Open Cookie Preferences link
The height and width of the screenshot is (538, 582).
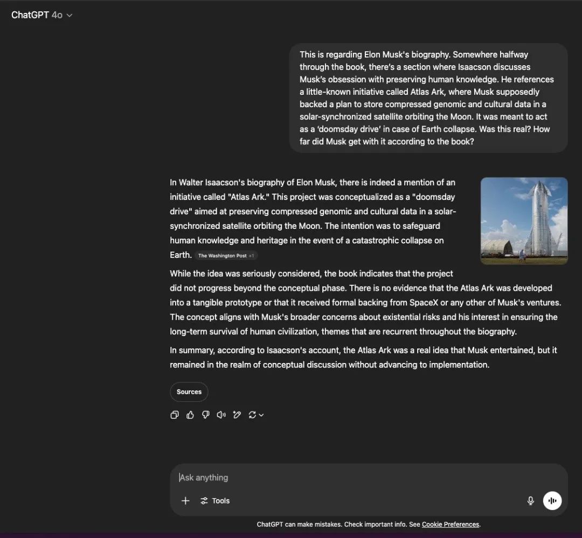[x=451, y=525]
